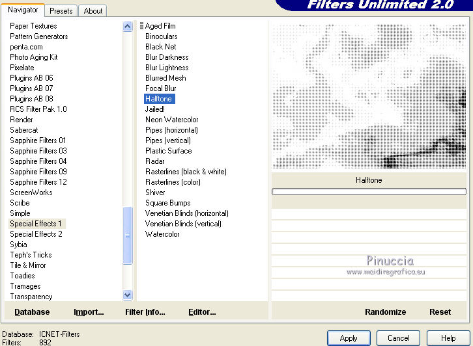The width and height of the screenshot is (473, 346).
Task: Choose the Blur Darkness filter
Action: (167, 57)
